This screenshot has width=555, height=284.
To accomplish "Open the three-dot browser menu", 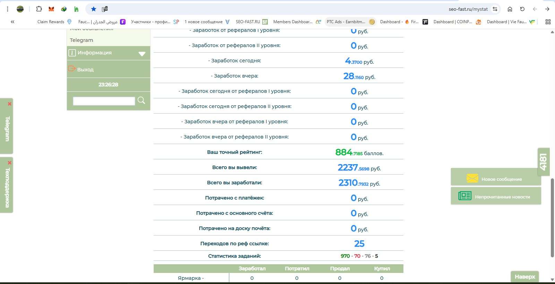I will (8, 9).
